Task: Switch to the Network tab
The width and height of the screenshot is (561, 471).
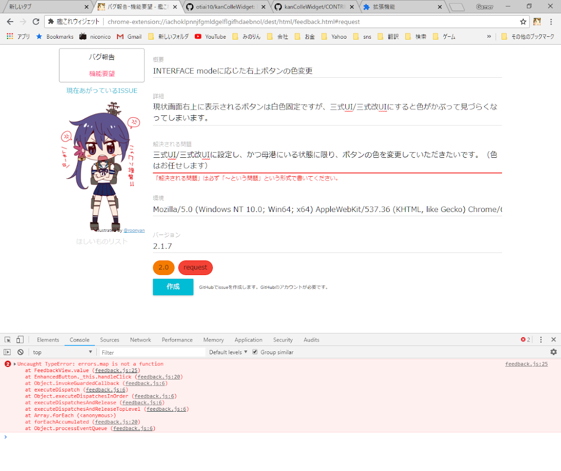Action: [x=141, y=340]
